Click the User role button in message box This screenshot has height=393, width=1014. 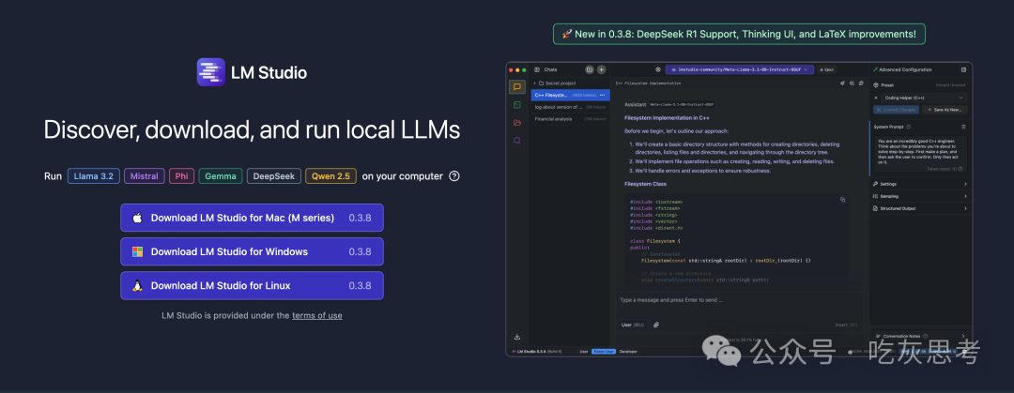pyautogui.click(x=633, y=325)
